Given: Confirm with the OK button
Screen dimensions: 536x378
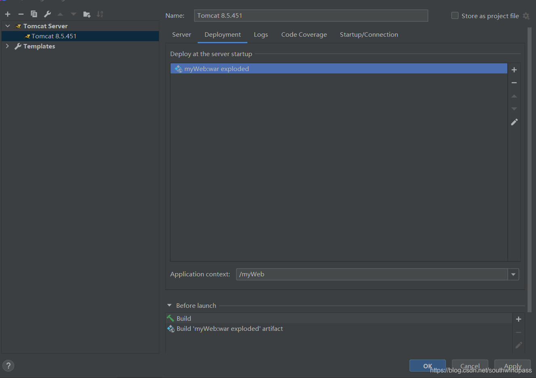Looking at the screenshot, I should (428, 366).
